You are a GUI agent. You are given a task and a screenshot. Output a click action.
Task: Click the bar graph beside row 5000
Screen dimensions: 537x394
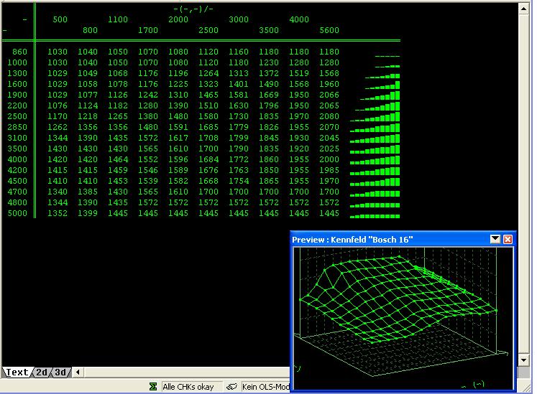[x=375, y=216]
